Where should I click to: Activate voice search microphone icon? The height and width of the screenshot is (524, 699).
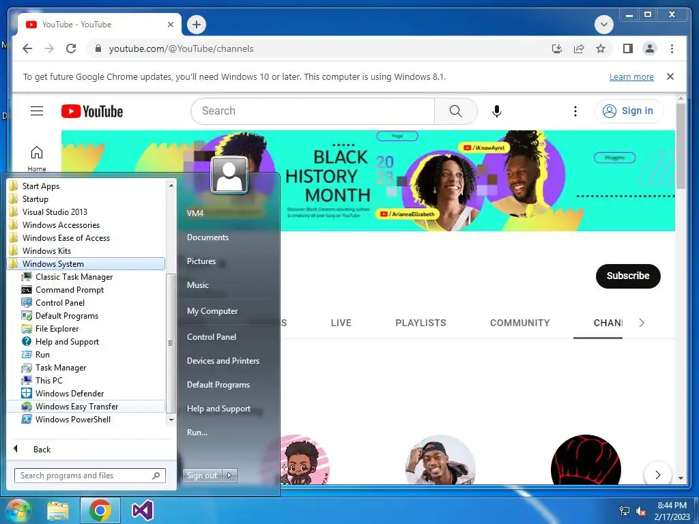[497, 111]
